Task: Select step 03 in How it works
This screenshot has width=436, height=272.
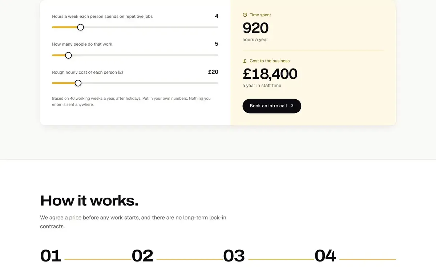Action: (234, 256)
